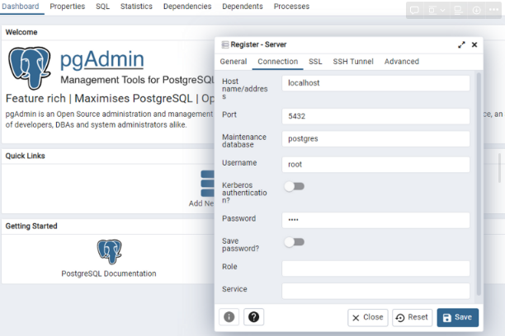
Task: Click the Port field showing 5432
Action: tap(375, 116)
